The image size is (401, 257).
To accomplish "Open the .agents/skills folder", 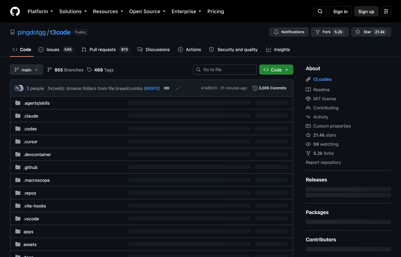I will pyautogui.click(x=37, y=103).
